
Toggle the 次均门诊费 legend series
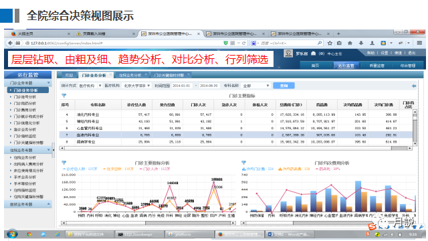(257, 169)
